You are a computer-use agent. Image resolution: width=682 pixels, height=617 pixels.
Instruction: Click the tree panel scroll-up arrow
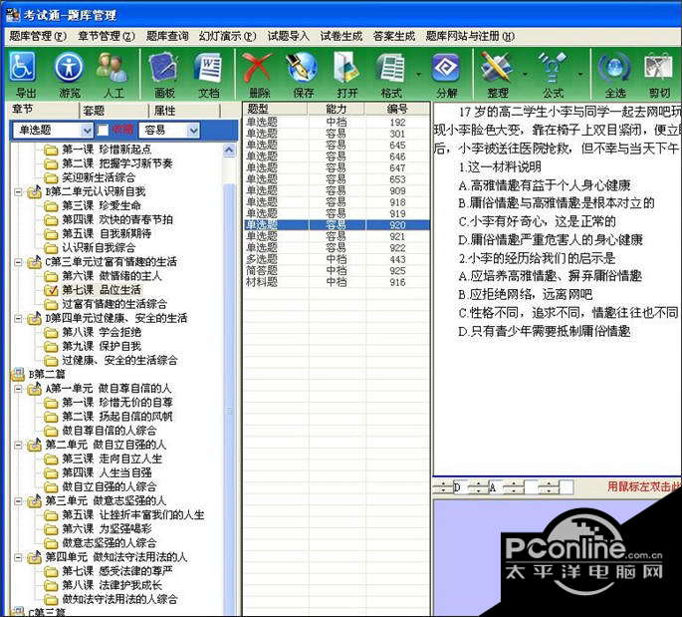(x=229, y=150)
